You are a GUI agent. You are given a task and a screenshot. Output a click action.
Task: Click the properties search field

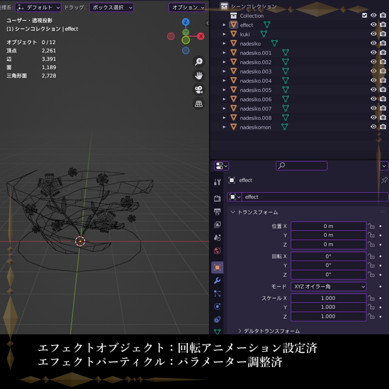coord(301,166)
